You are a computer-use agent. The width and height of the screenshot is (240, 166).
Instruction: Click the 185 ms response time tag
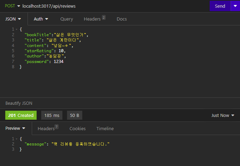point(52,115)
